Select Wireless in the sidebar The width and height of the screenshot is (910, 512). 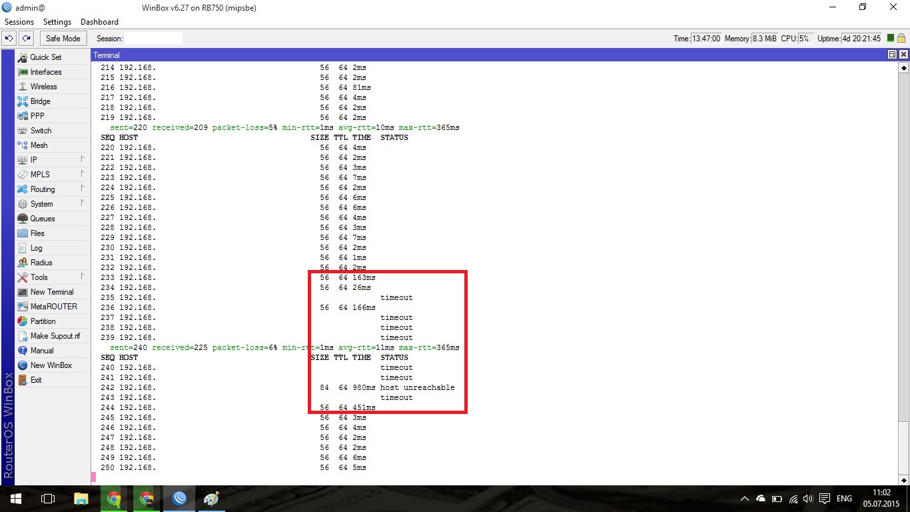pyautogui.click(x=43, y=87)
